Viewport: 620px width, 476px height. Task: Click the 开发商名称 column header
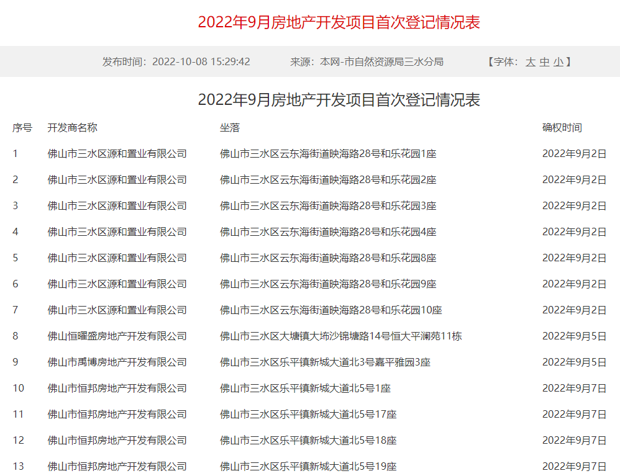[x=72, y=128]
